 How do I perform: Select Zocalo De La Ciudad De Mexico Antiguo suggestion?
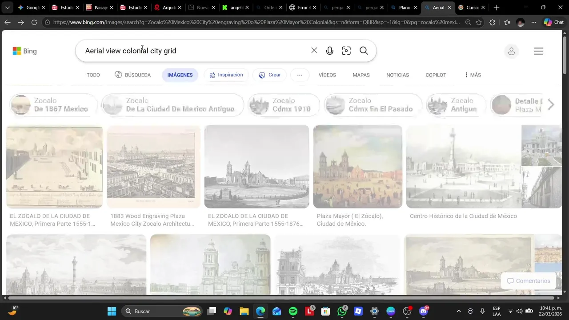(173, 105)
